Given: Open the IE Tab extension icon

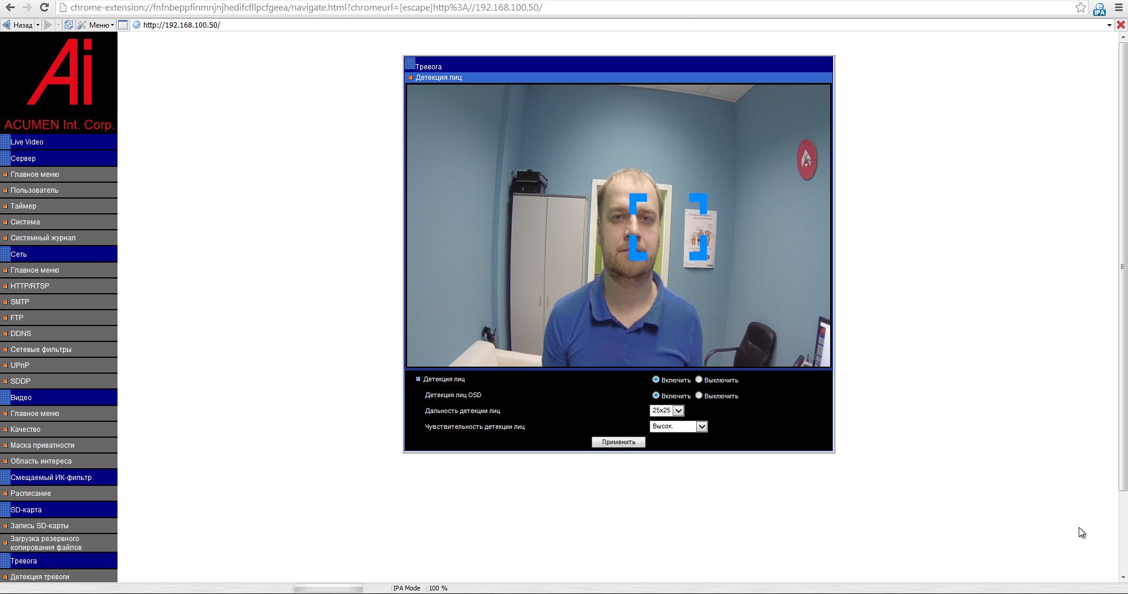Looking at the screenshot, I should click(x=1099, y=8).
